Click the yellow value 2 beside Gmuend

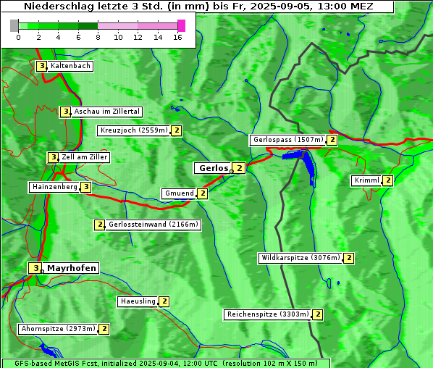pos(203,193)
